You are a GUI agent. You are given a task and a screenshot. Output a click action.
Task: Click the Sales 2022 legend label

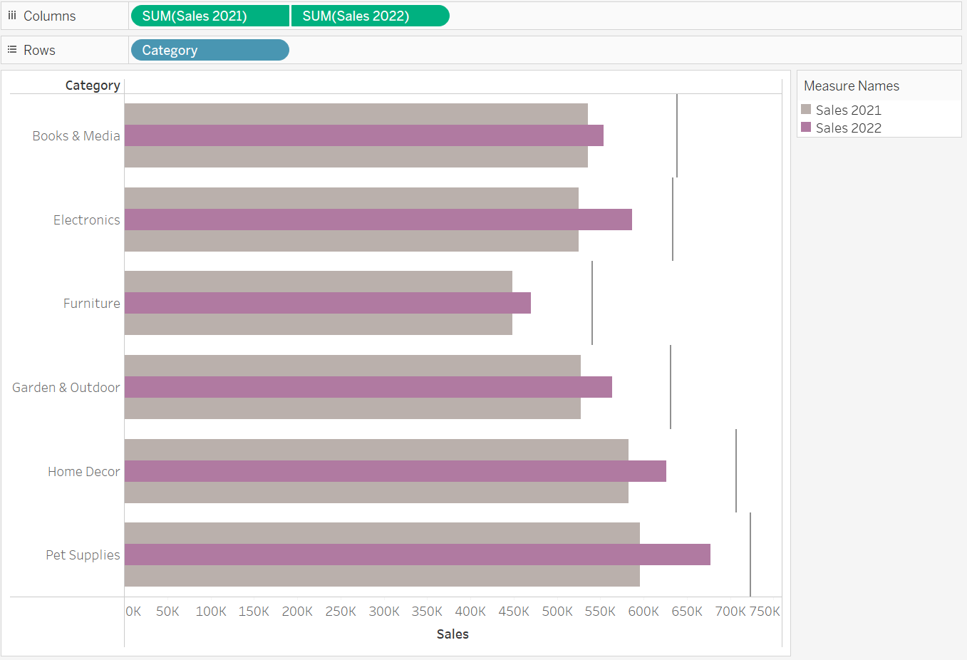coord(849,128)
